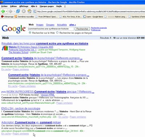
Task: Open the Forward history dropdown arrow
Action: [x=14, y=12]
